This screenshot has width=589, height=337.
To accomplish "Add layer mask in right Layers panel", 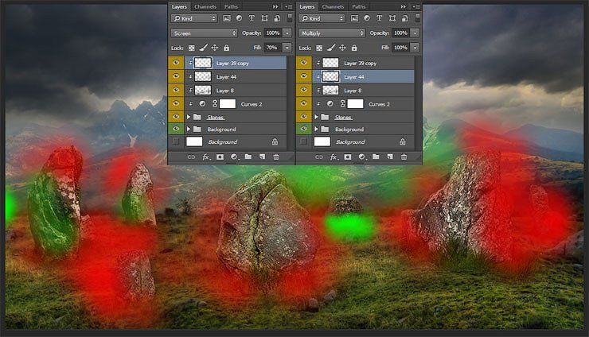I will (348, 157).
